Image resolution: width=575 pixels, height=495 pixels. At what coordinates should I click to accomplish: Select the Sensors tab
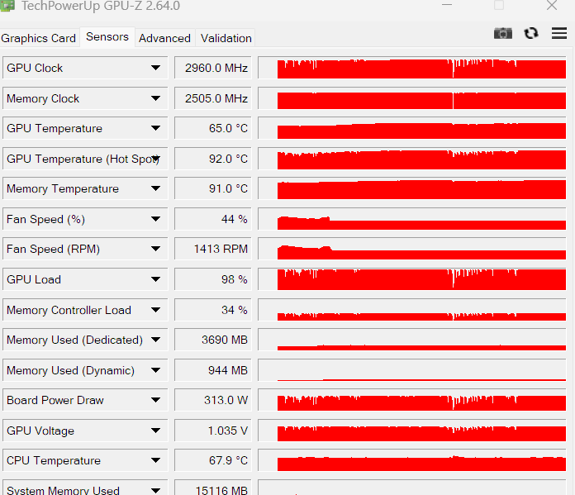(107, 37)
